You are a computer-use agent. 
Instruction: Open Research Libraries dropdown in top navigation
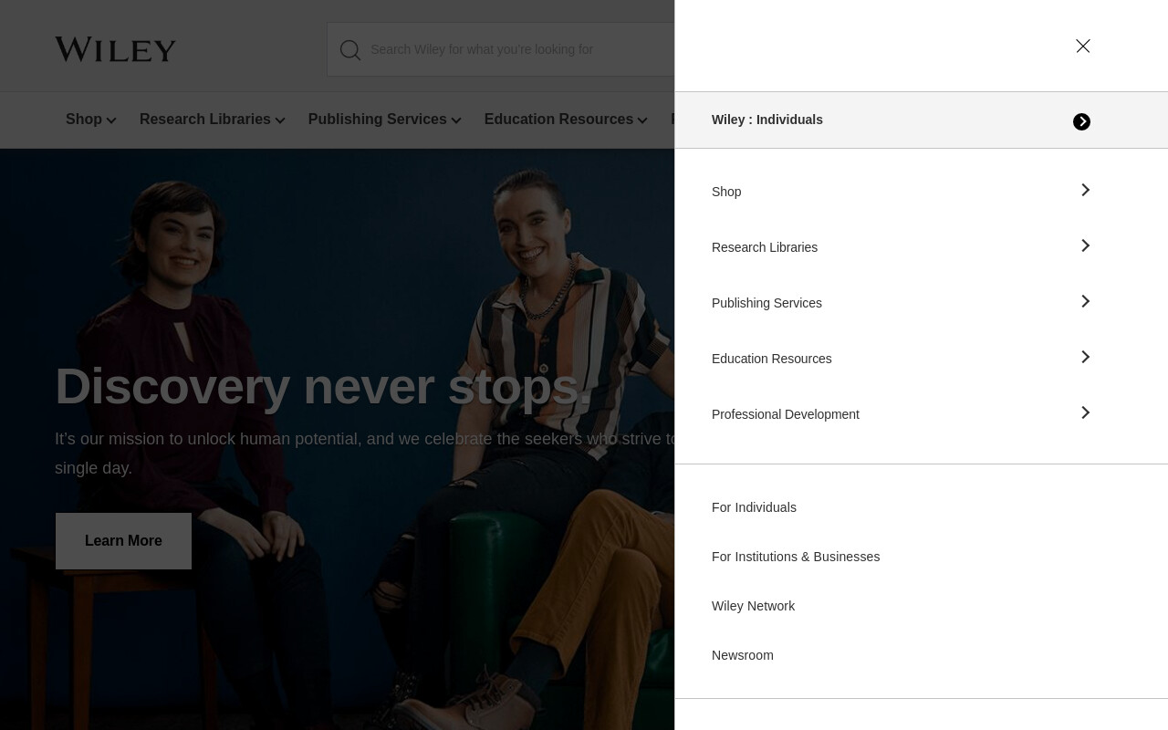[x=213, y=120]
